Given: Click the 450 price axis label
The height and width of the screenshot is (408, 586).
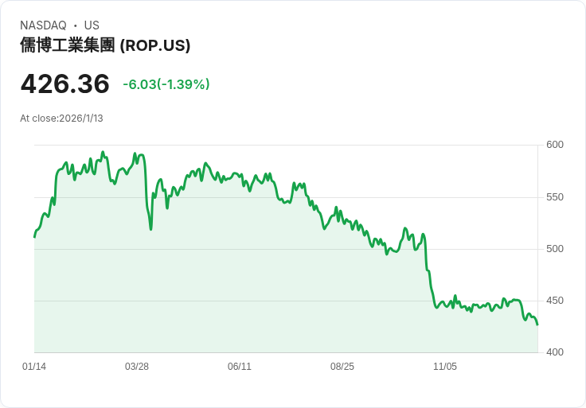Looking at the screenshot, I should (555, 301).
